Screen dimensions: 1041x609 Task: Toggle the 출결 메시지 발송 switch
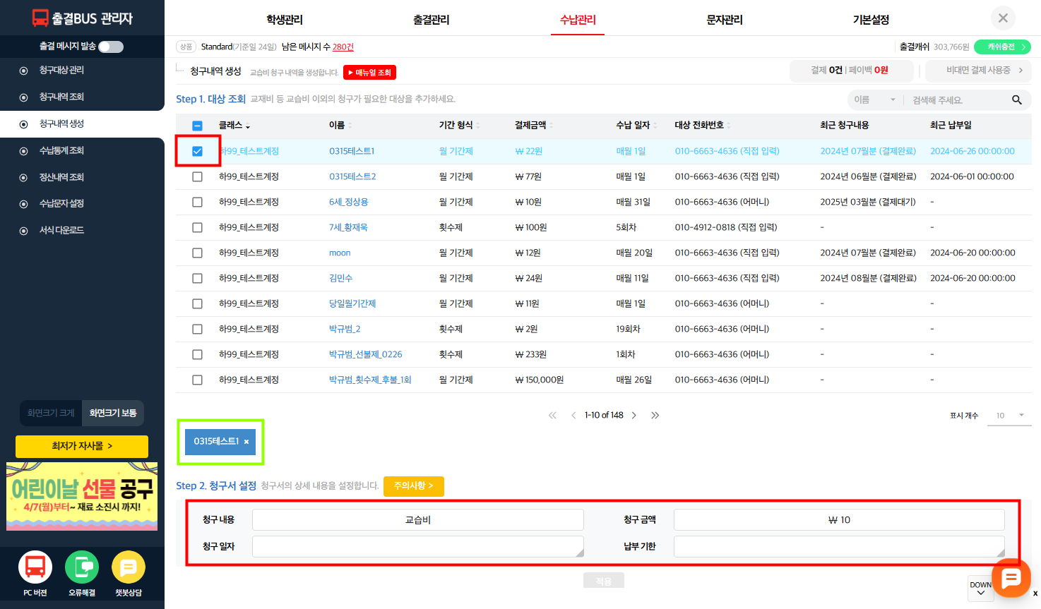pos(111,47)
